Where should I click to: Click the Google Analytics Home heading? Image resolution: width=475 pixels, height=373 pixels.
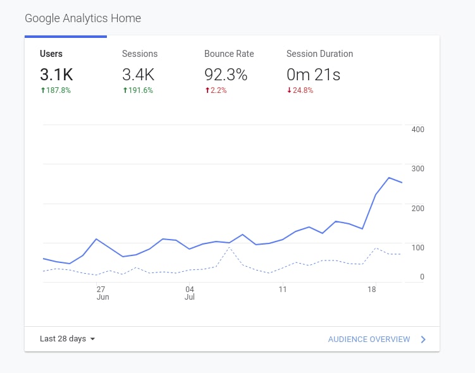(83, 18)
